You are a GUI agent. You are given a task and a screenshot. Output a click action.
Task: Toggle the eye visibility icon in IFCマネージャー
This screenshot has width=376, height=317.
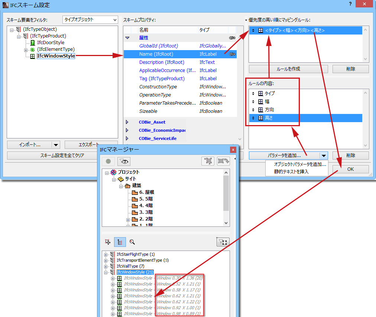(x=124, y=161)
